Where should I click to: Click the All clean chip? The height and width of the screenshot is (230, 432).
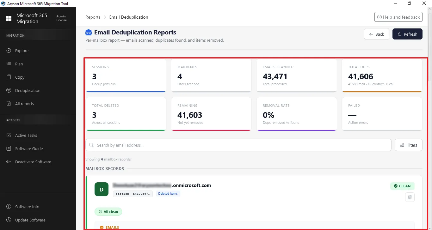[108, 212]
